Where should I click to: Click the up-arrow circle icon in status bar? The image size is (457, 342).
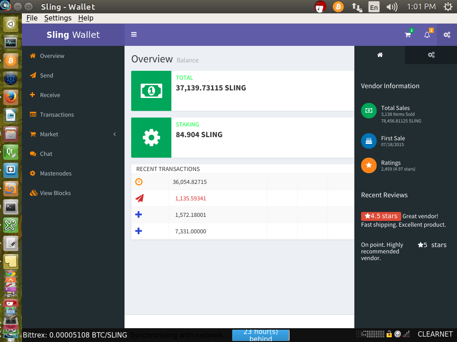coord(397,334)
